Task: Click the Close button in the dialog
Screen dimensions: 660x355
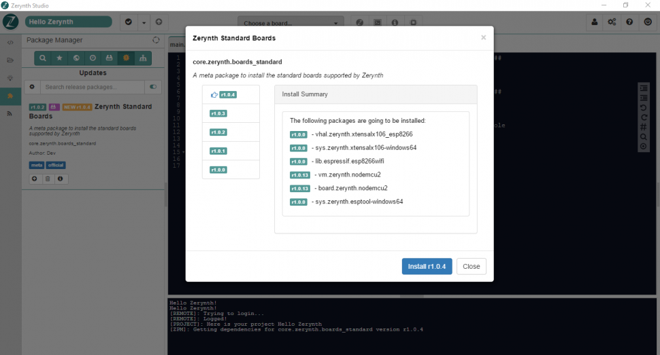Action: (x=471, y=266)
